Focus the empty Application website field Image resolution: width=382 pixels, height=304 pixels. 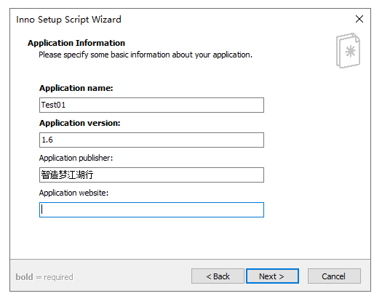[151, 209]
